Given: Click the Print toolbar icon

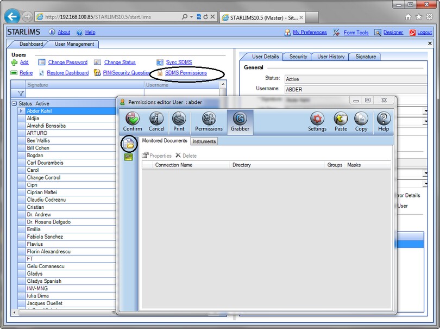Looking at the screenshot, I should point(179,121).
